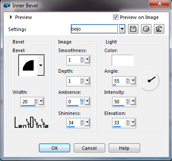The width and height of the screenshot is (172, 161).
Task: Open the beijo settings preset dropdown
Action: coord(122,29)
